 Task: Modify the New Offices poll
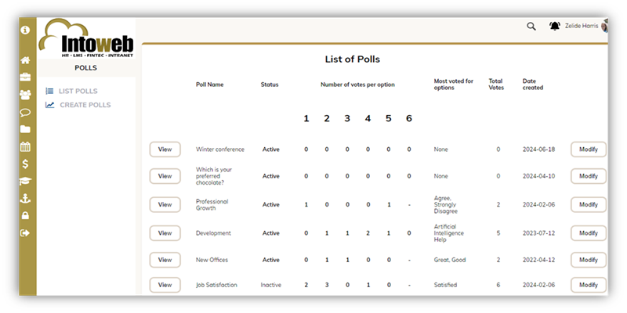coord(589,260)
